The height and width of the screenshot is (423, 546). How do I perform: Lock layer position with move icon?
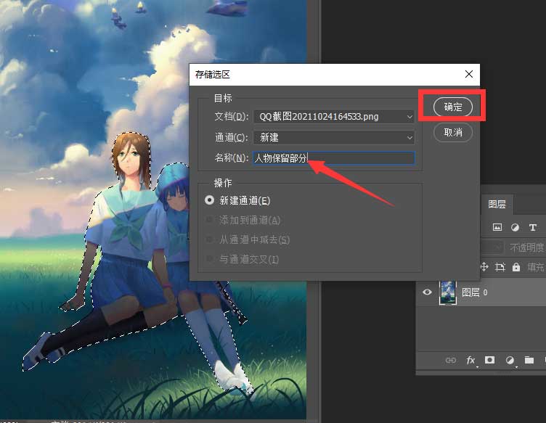pos(484,267)
